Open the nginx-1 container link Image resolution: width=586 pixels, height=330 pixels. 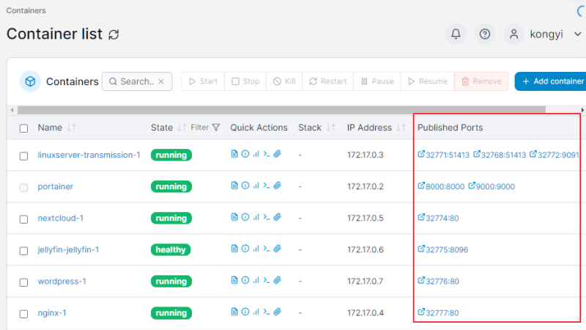click(x=52, y=313)
